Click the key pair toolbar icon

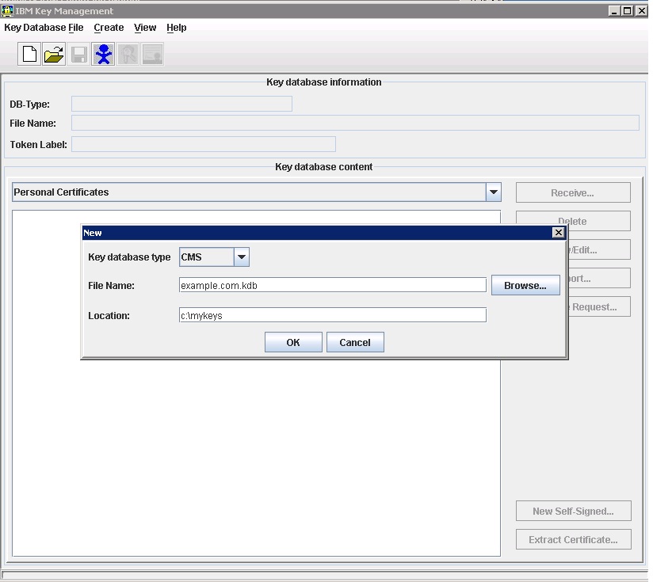click(128, 53)
